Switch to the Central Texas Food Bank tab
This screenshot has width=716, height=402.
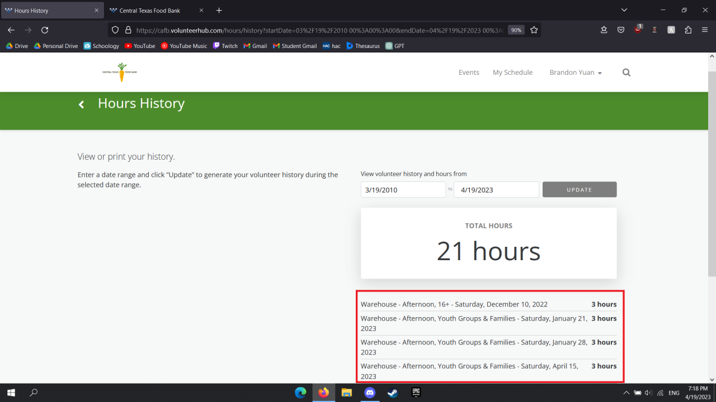pos(157,10)
